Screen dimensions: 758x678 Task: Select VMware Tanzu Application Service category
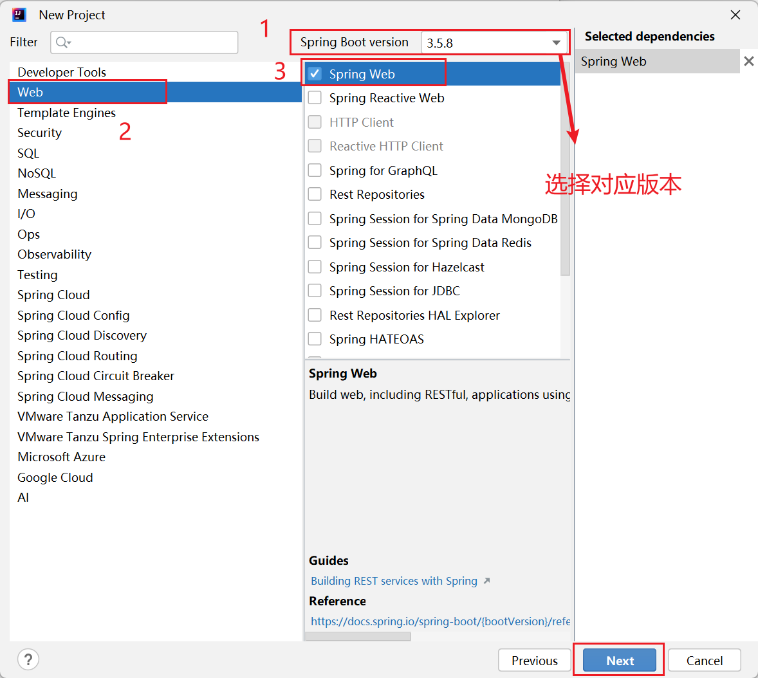[156, 417]
